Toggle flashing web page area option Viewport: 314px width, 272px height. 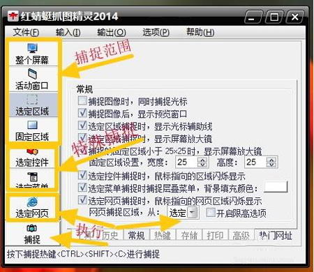(82, 200)
